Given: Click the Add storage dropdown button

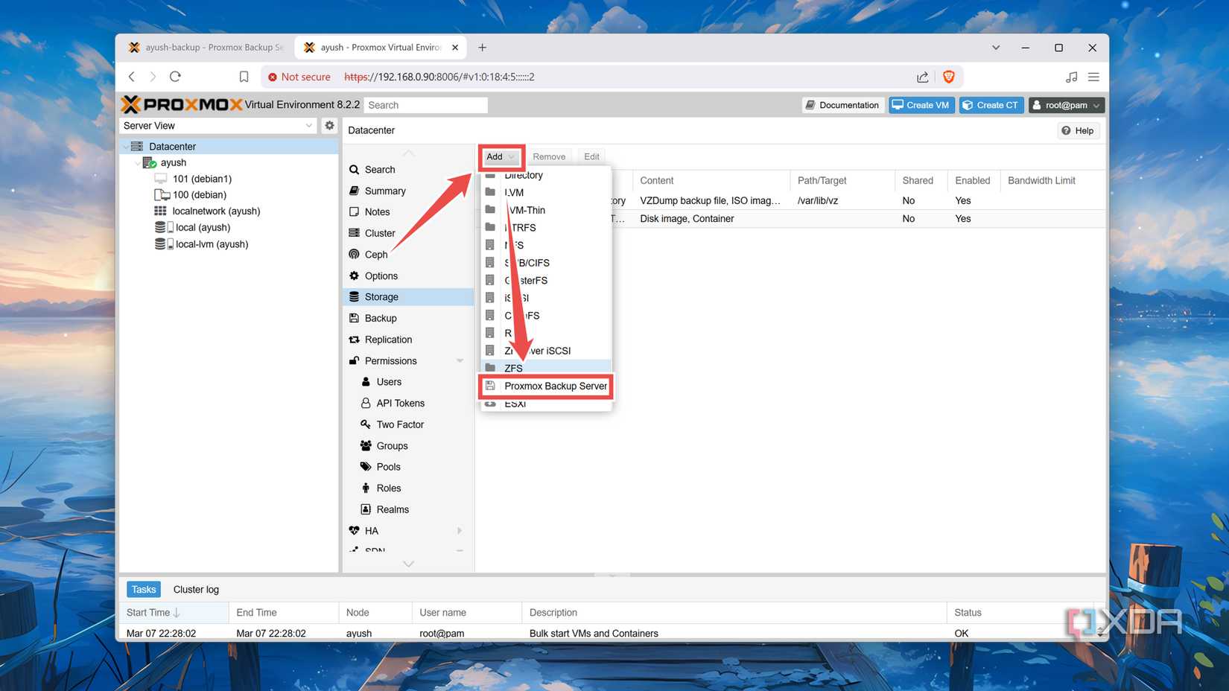Looking at the screenshot, I should pyautogui.click(x=501, y=157).
